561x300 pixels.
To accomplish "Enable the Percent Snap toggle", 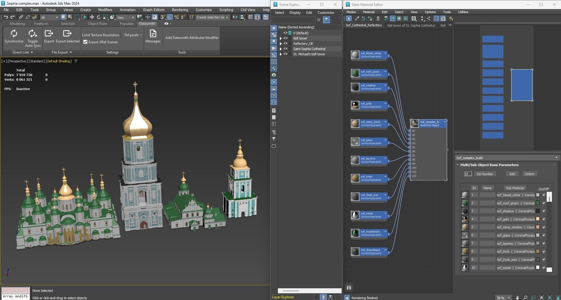I will coord(176,17).
